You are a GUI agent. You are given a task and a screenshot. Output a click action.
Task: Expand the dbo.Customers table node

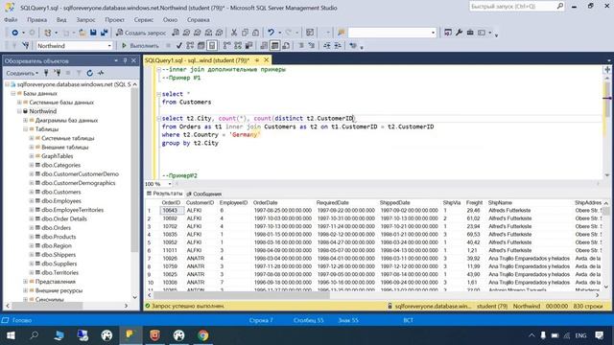(32, 192)
